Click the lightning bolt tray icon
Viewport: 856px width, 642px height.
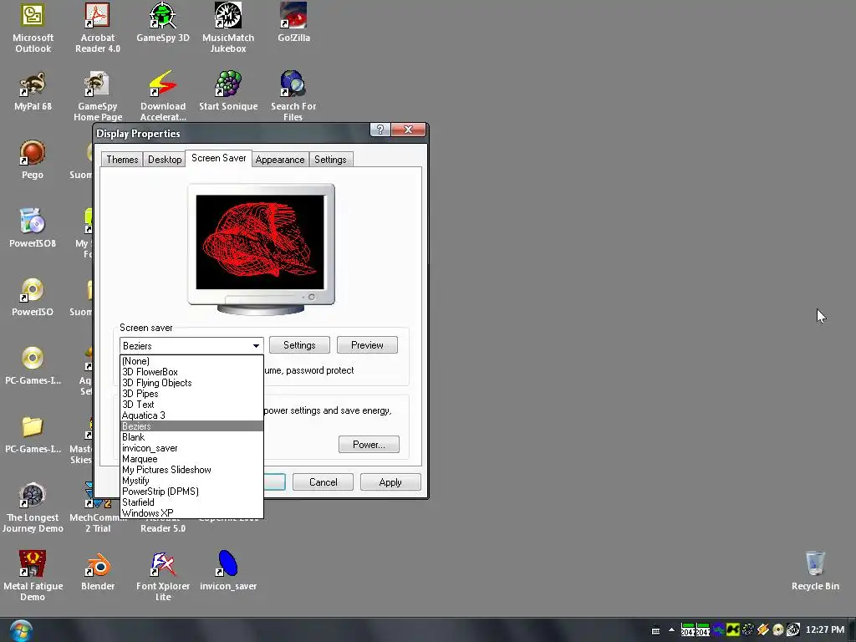pos(762,630)
